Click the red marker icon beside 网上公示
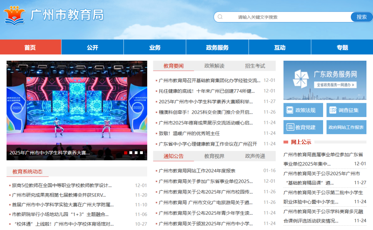This screenshot has height=230, width=373. 286,141
